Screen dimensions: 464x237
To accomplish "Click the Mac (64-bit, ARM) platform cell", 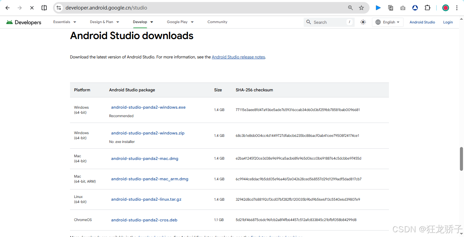I will point(85,179).
